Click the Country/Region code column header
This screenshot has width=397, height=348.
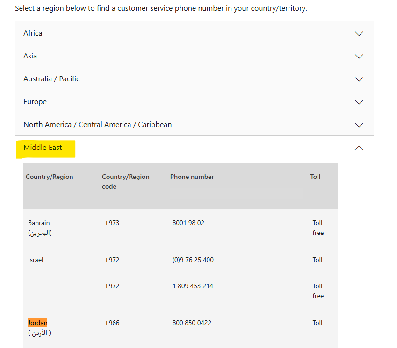coord(126,182)
